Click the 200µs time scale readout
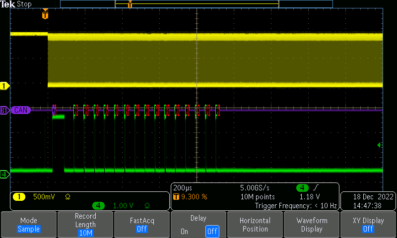 pyautogui.click(x=183, y=188)
